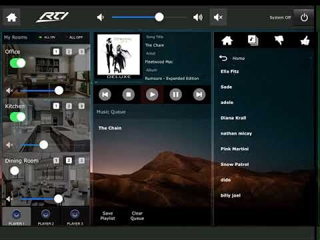
Task: Stop music playback
Action: coord(129,95)
